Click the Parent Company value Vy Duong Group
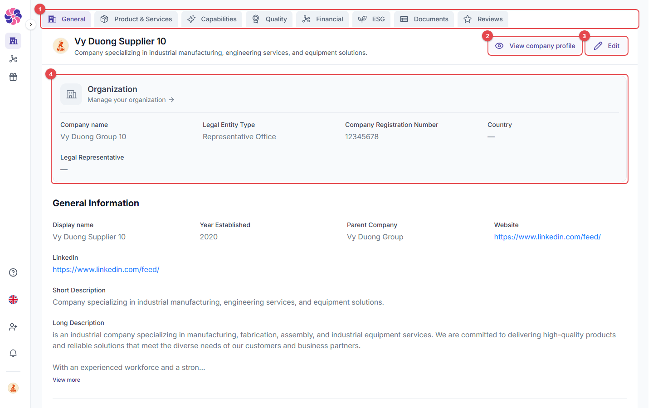 point(375,237)
